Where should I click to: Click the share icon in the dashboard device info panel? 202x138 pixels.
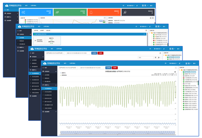click(151, 18)
